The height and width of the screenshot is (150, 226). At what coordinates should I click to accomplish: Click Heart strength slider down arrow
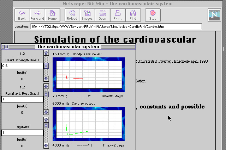[x=46, y=79]
